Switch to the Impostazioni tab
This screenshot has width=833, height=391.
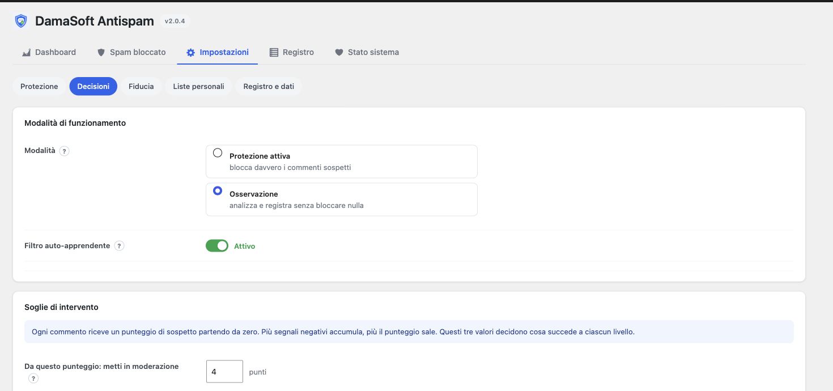(x=218, y=52)
